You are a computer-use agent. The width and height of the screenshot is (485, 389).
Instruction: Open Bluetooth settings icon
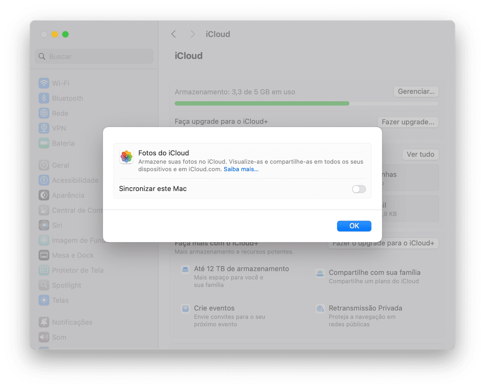point(44,98)
